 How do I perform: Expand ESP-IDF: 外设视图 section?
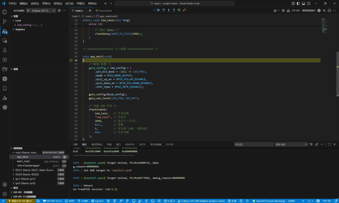point(12,192)
